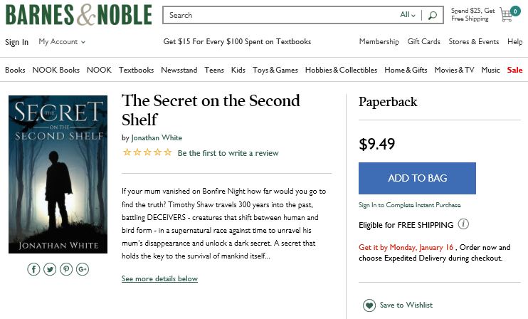Click into the Search input field

click(x=281, y=15)
